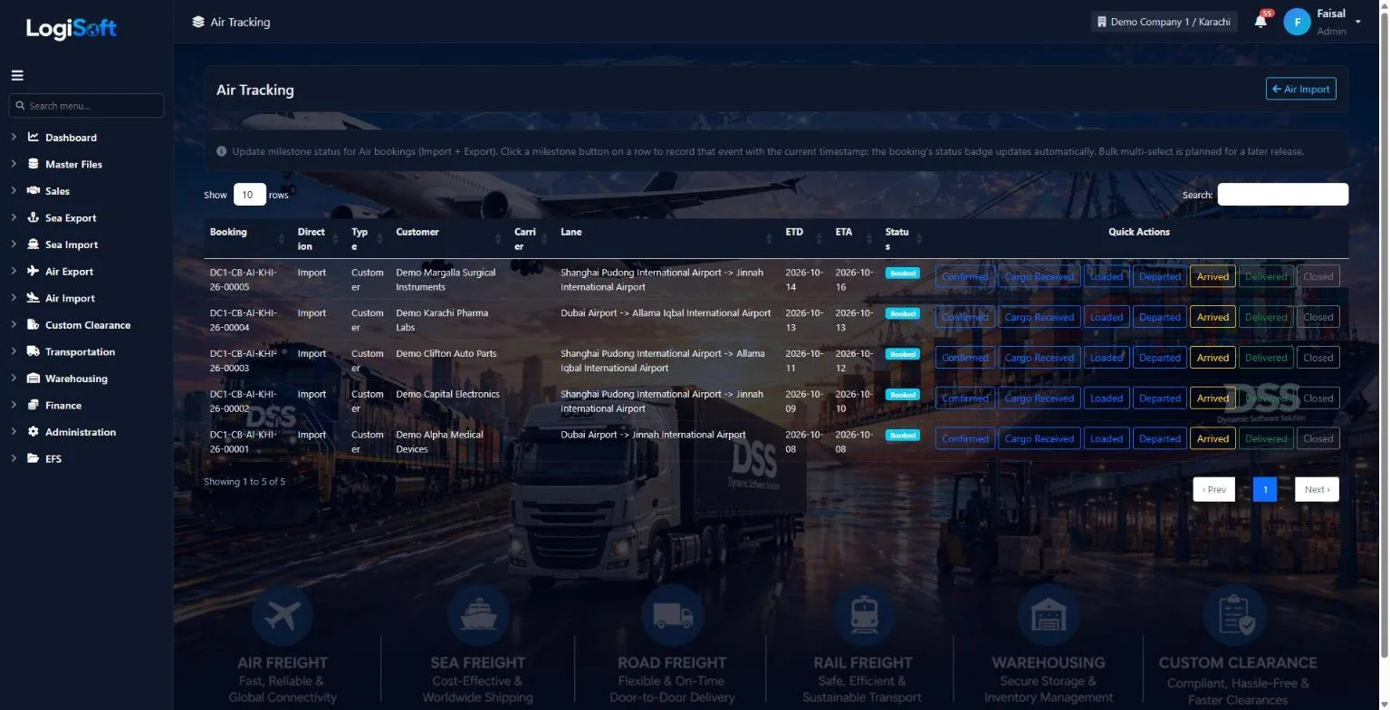Open the notifications bell icon
1390x710 pixels.
[1261, 21]
